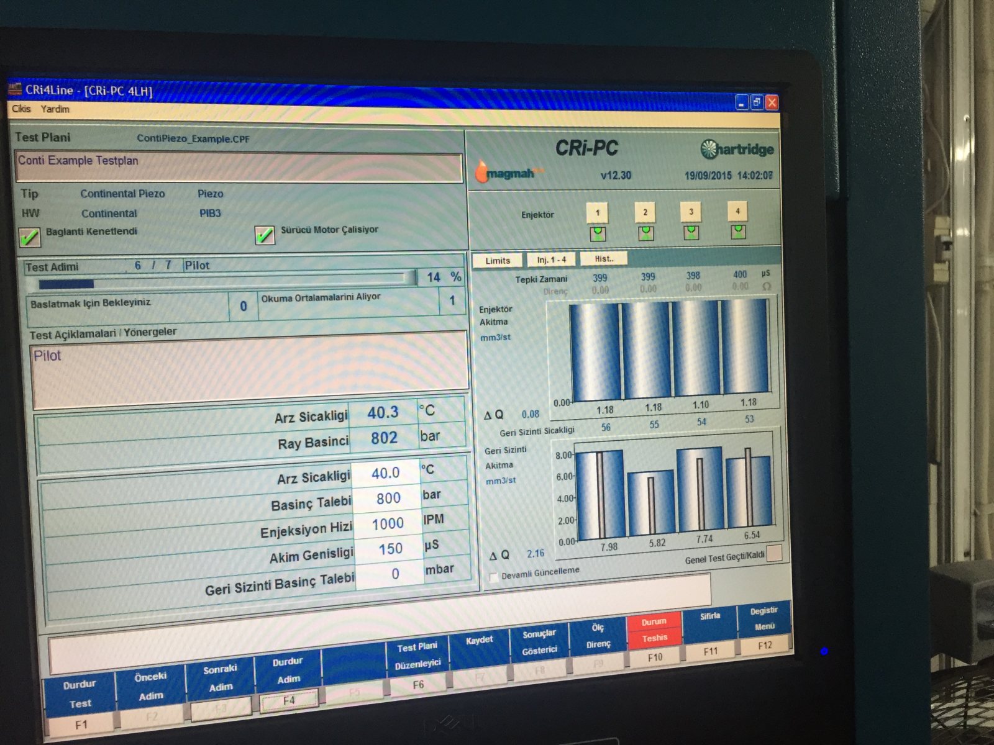Click the Basinç Talebi 800 field

coord(388,498)
